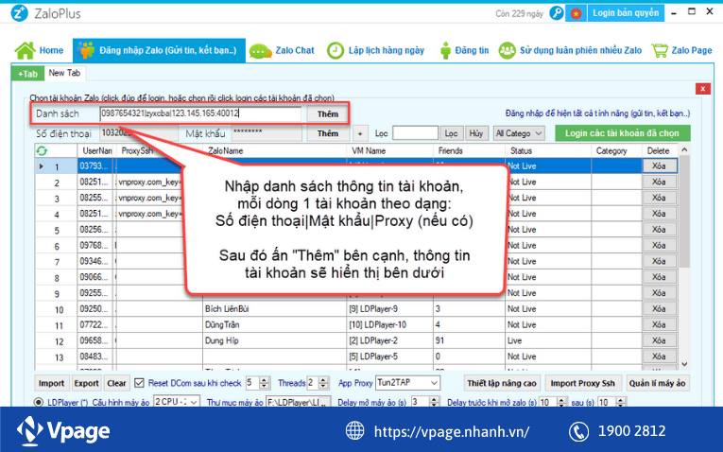Sort by the ZaloName column header

(x=274, y=150)
